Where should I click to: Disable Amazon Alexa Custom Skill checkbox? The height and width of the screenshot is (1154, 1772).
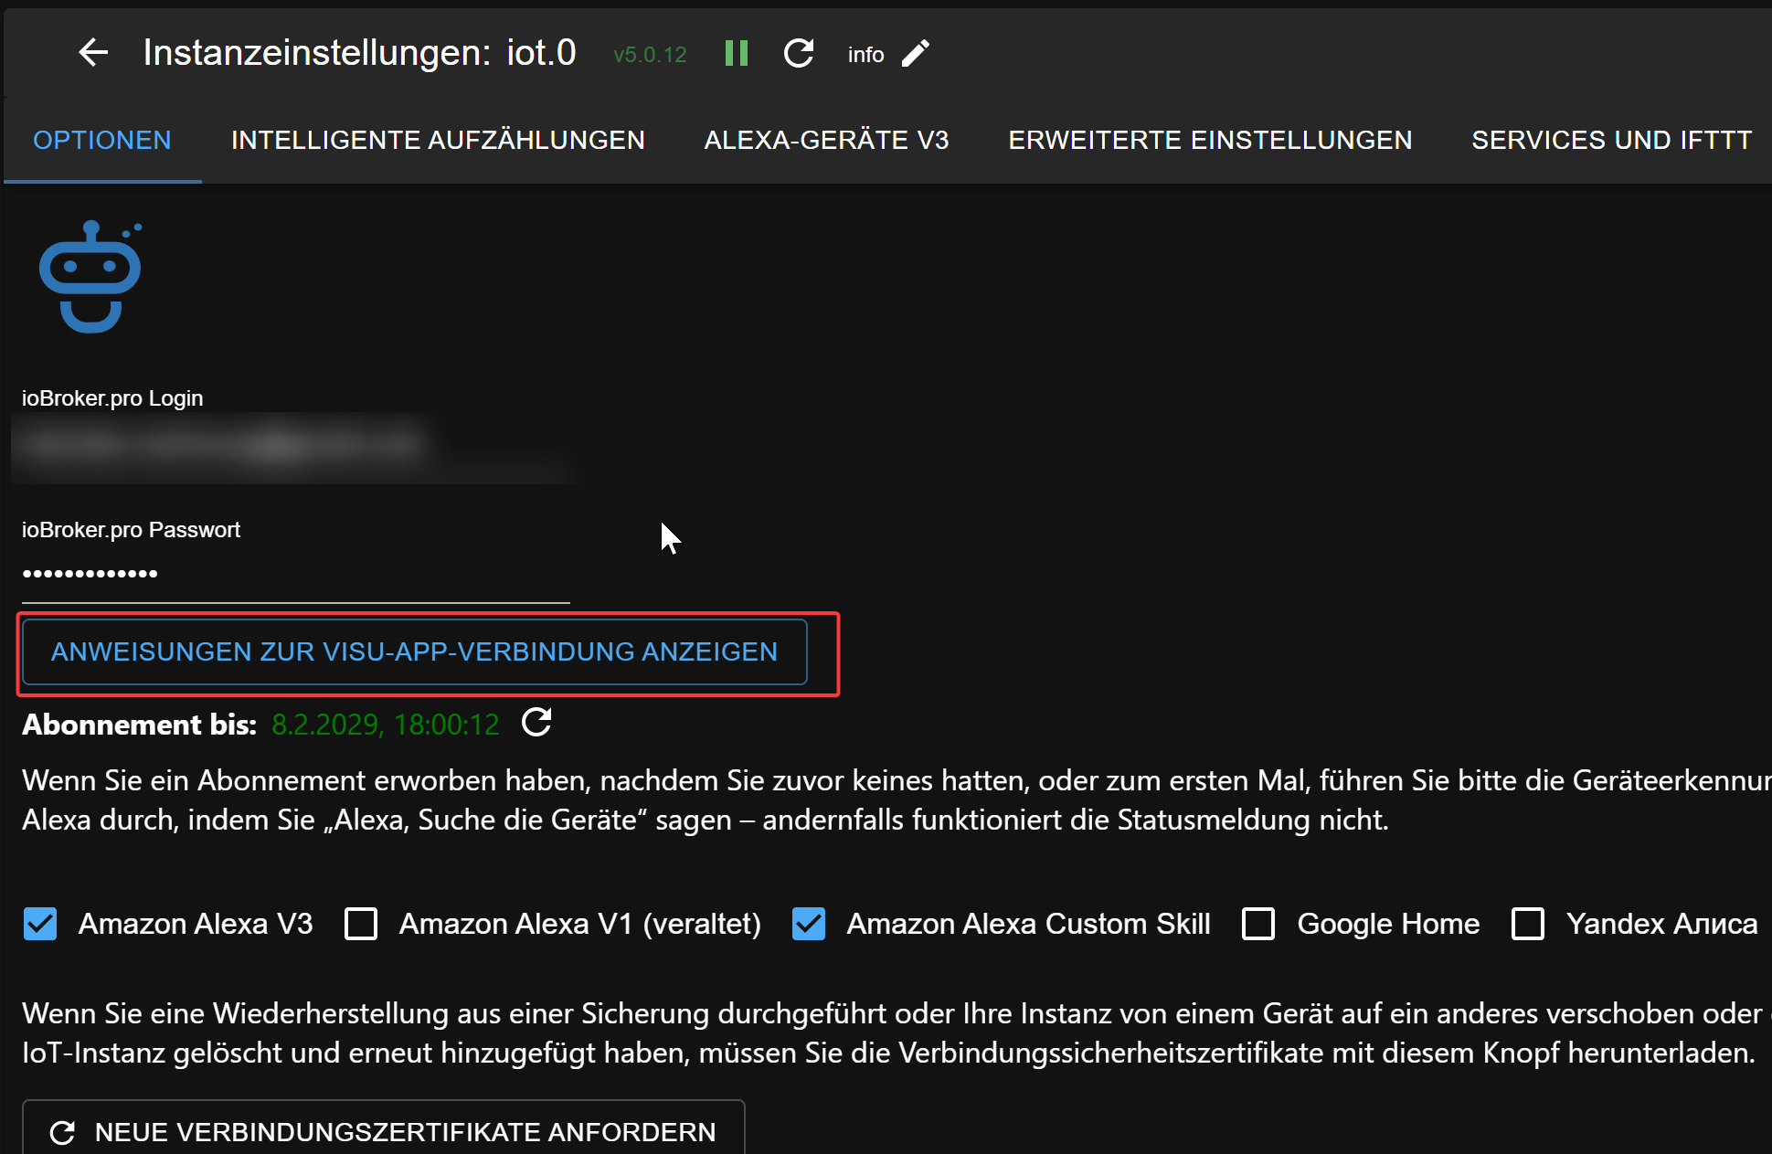[x=809, y=924]
